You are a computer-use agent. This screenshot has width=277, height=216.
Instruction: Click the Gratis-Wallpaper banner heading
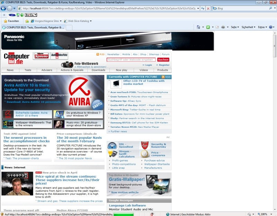click(127, 179)
